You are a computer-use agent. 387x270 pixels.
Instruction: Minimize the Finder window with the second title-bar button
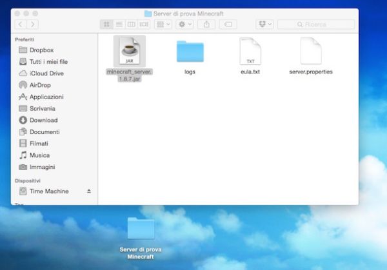26,14
